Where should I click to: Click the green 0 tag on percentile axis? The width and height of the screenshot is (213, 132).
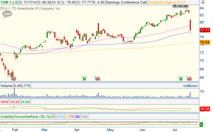point(201,125)
